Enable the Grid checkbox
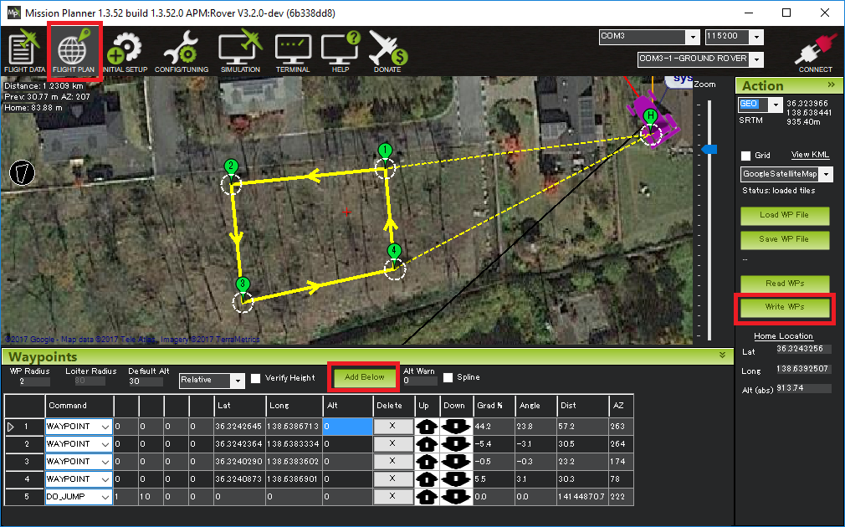The height and width of the screenshot is (527, 845). tap(745, 156)
